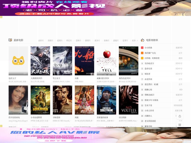Open the 科幻片 category

pyautogui.click(x=69, y=41)
